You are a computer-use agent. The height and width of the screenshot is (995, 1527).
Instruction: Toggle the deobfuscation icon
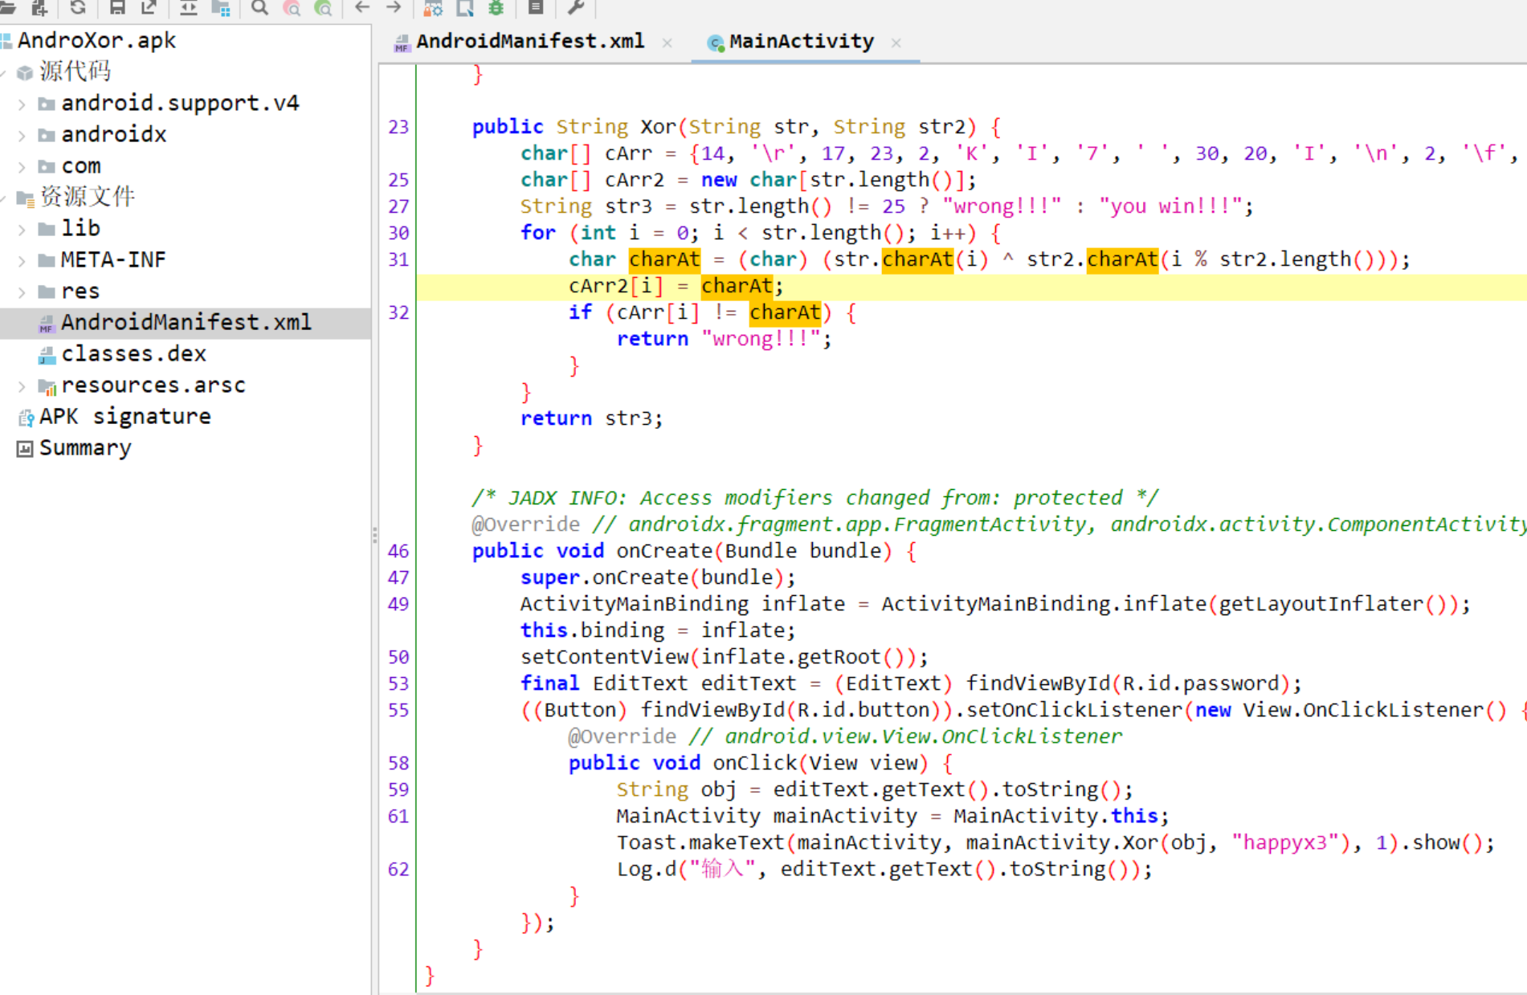coord(433,7)
